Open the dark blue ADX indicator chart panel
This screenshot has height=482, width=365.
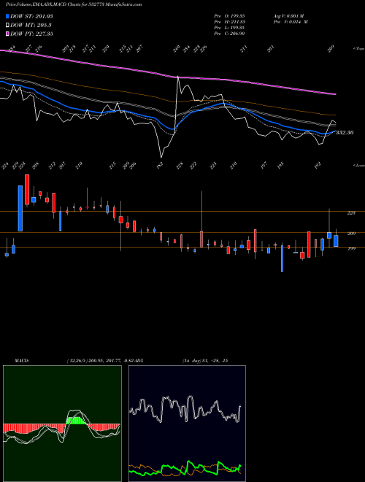pyautogui.click(x=187, y=424)
